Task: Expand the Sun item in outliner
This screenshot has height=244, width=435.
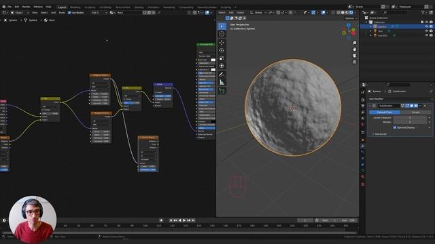Action: (370, 31)
